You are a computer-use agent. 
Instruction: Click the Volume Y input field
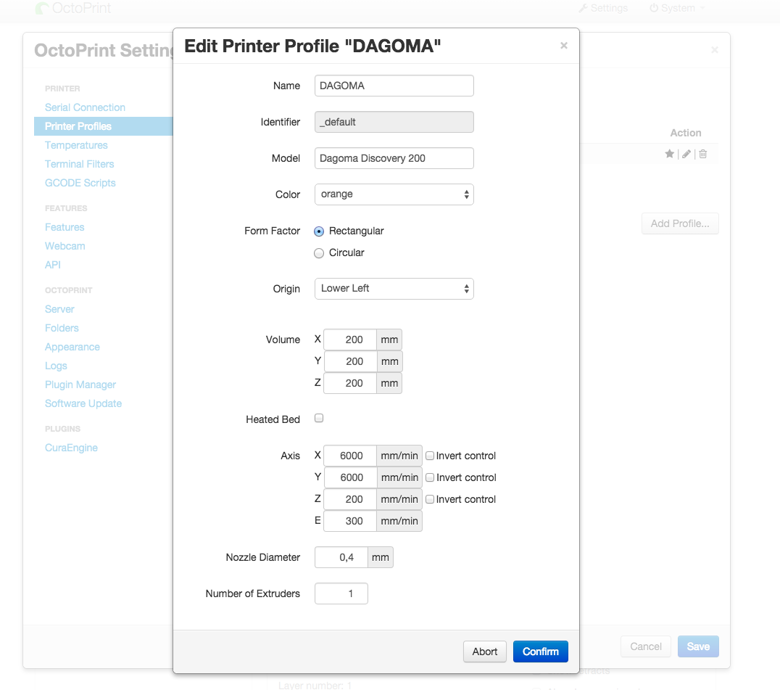(350, 361)
